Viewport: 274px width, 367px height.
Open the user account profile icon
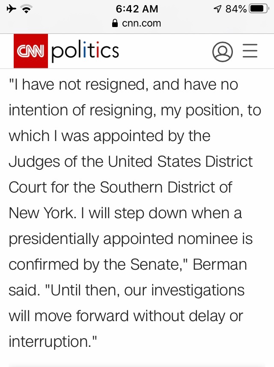click(222, 52)
